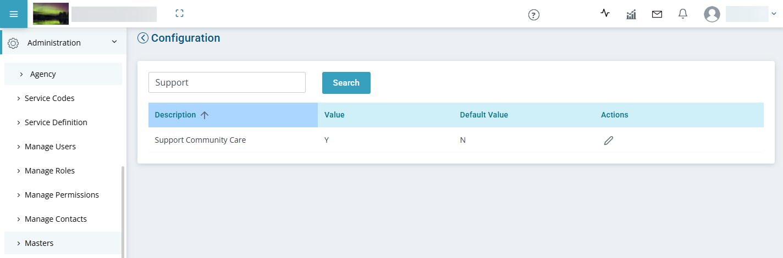Click the user avatar icon
Screen dimensions: 783x258
(712, 14)
